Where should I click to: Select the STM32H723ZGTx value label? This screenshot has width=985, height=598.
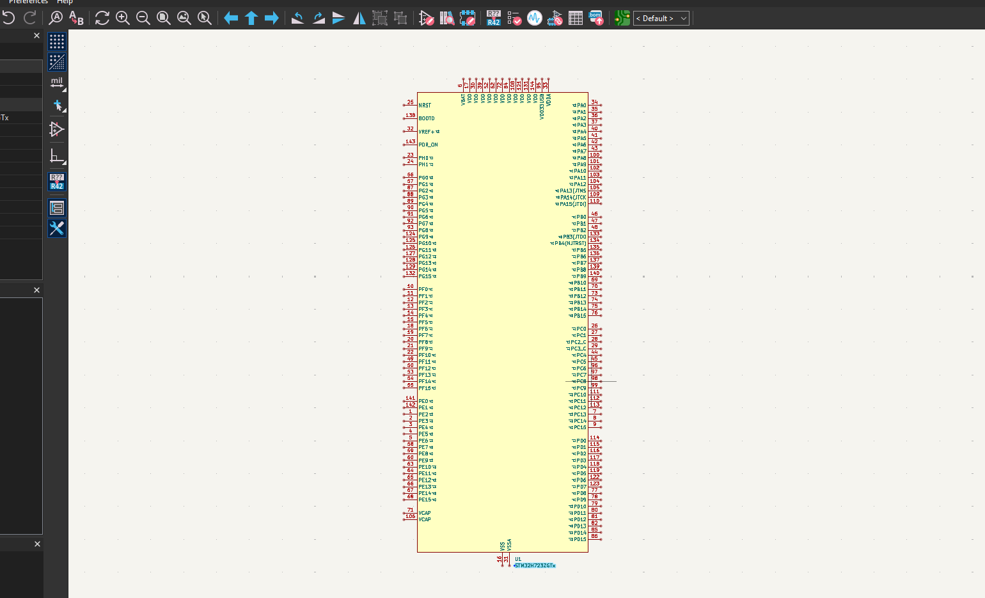click(x=535, y=566)
